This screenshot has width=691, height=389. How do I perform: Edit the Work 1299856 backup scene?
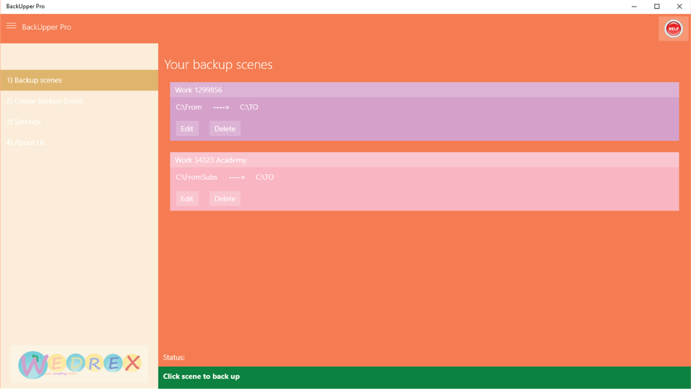pyautogui.click(x=187, y=129)
